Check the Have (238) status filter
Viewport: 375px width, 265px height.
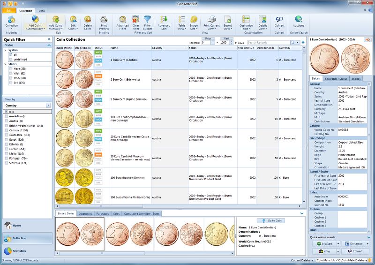tap(10, 68)
